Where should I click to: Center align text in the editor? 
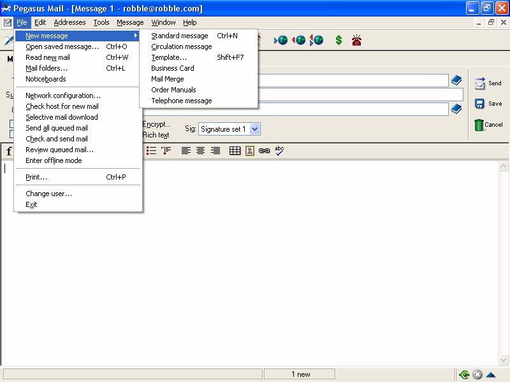(200, 151)
